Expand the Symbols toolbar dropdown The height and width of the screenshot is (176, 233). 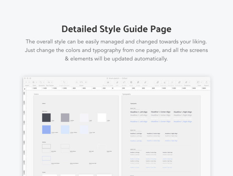coord(42,82)
